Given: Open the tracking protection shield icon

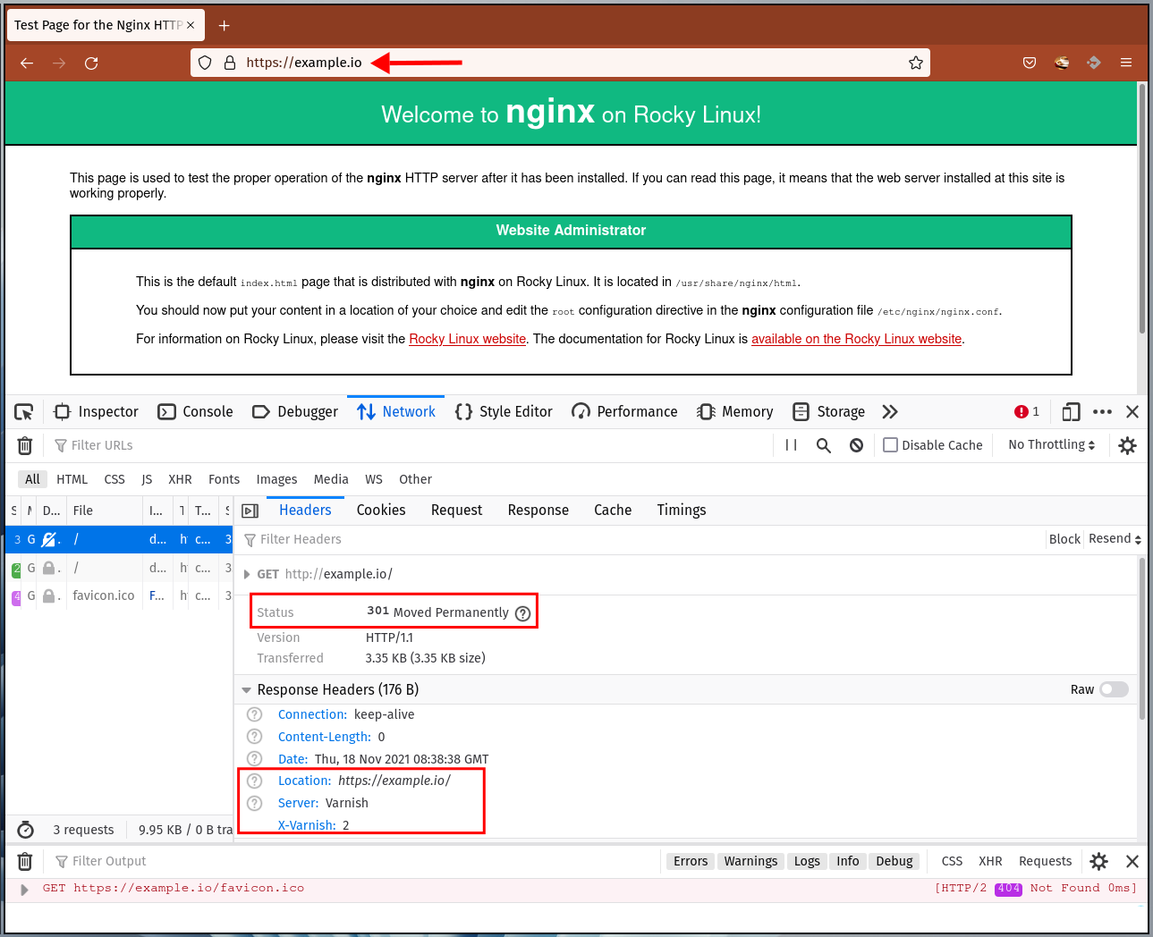Looking at the screenshot, I should [205, 63].
